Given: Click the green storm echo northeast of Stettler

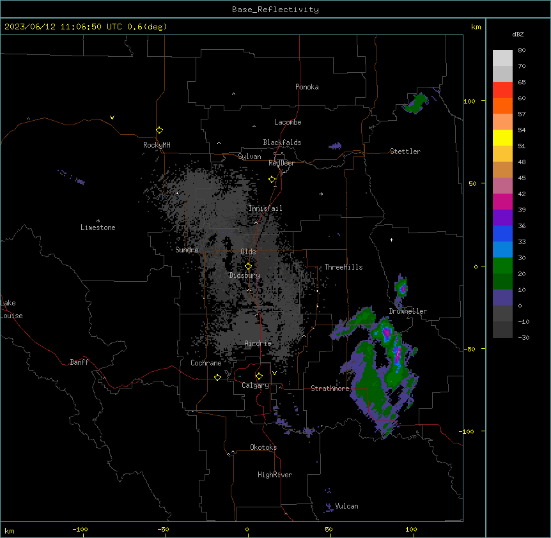Looking at the screenshot, I should [x=416, y=104].
